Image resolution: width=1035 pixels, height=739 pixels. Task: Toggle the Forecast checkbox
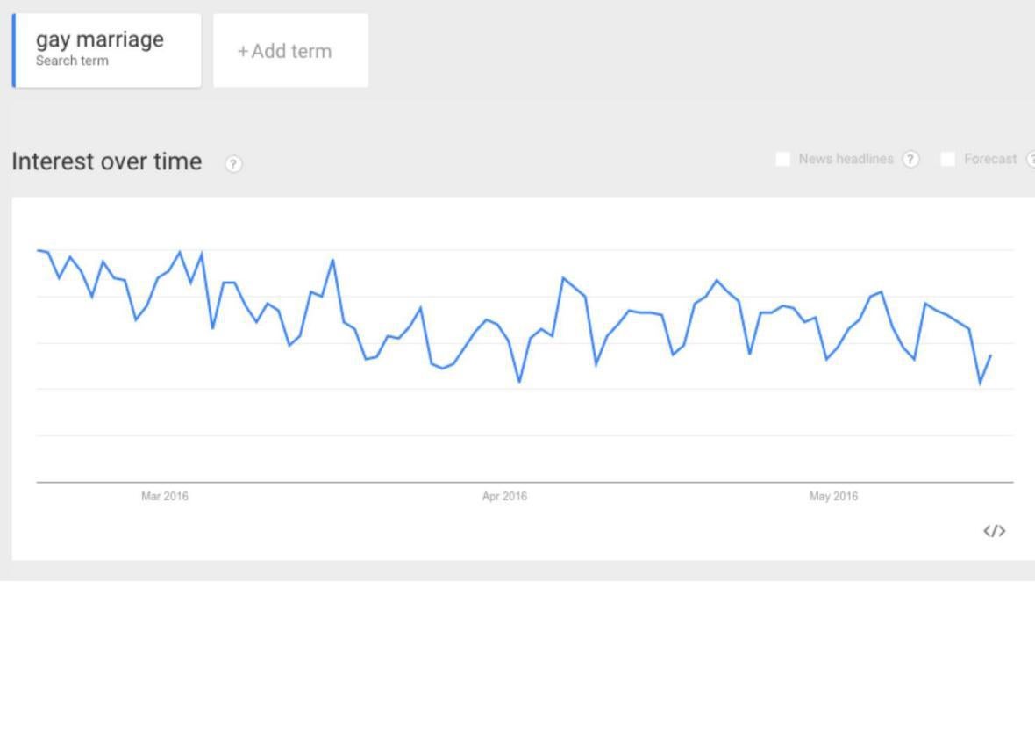point(947,159)
